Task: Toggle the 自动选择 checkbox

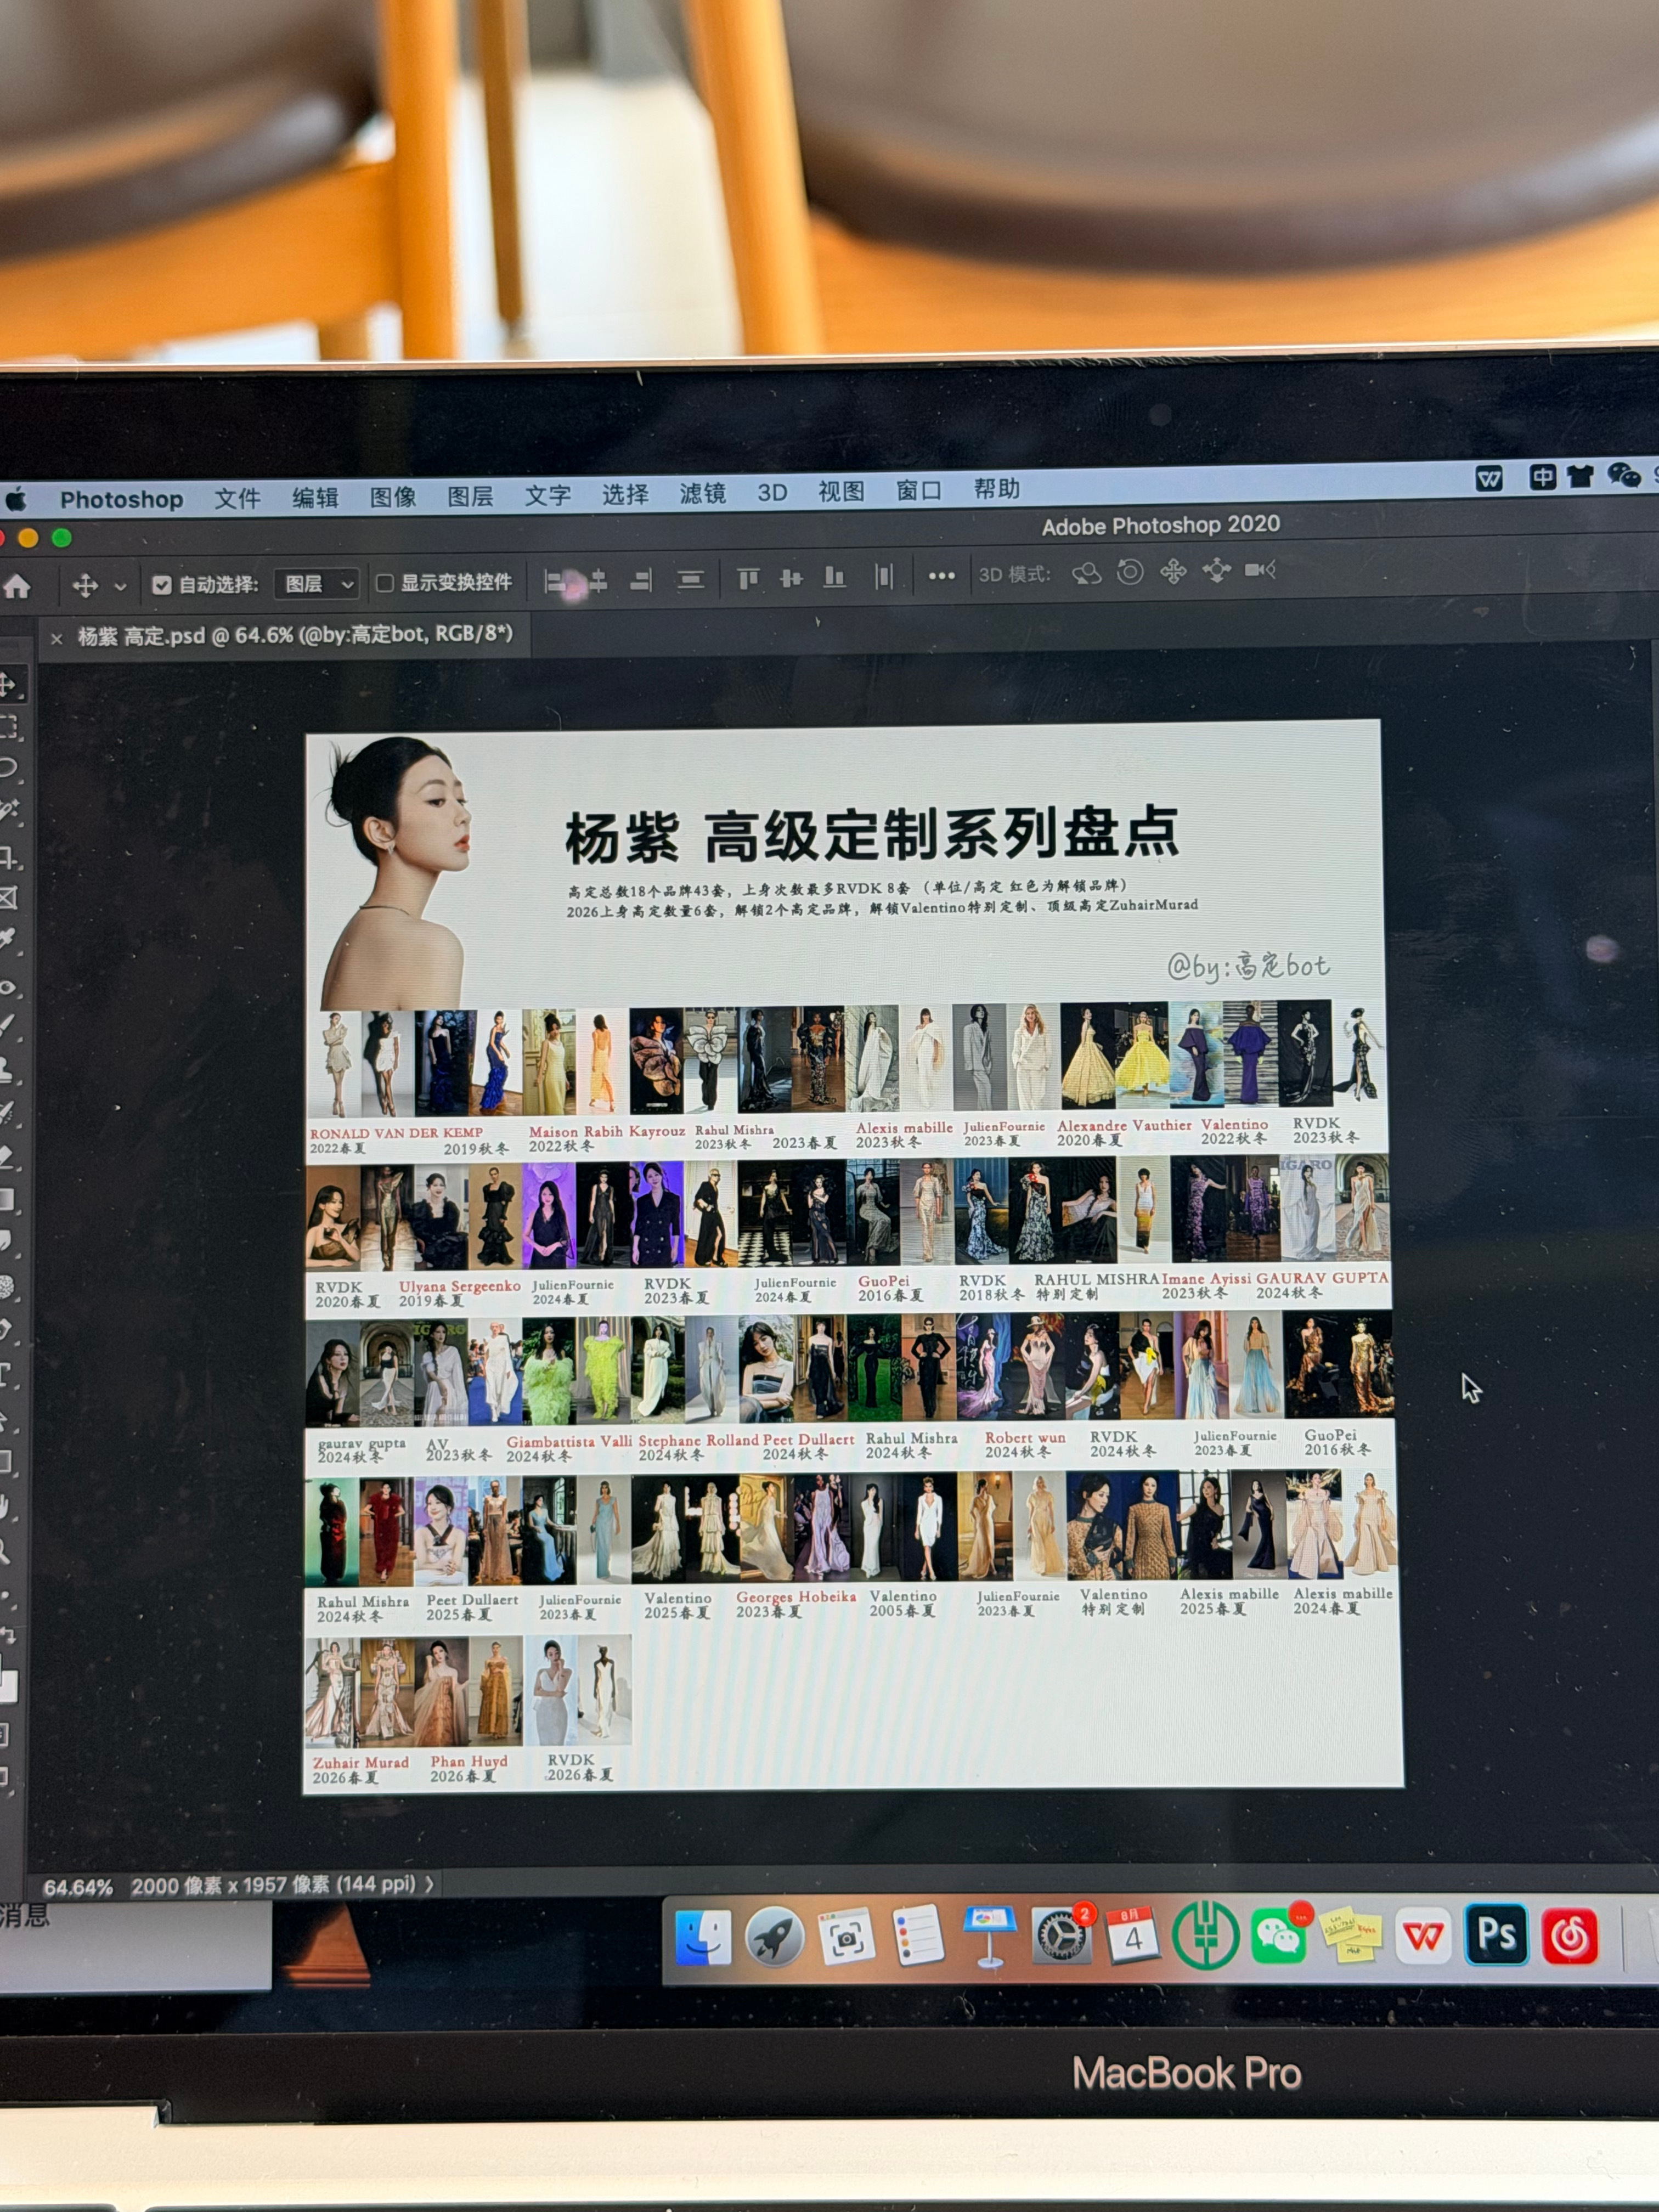Action: pyautogui.click(x=161, y=585)
